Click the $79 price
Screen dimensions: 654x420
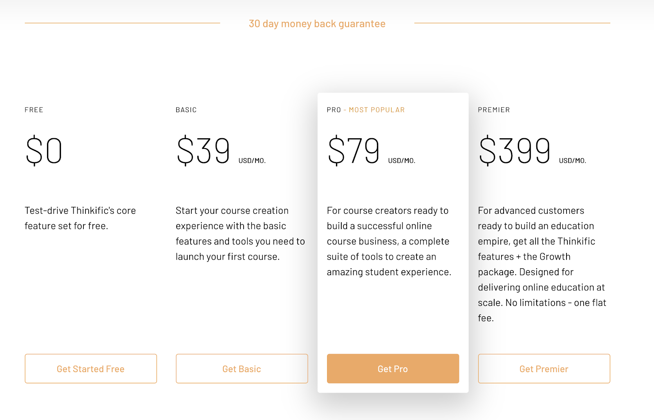pos(354,150)
